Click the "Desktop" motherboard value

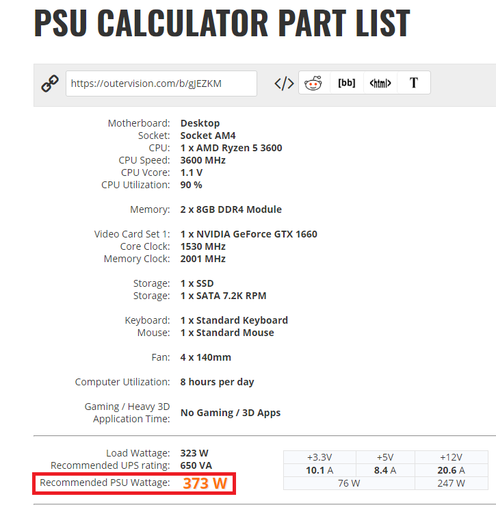[200, 123]
